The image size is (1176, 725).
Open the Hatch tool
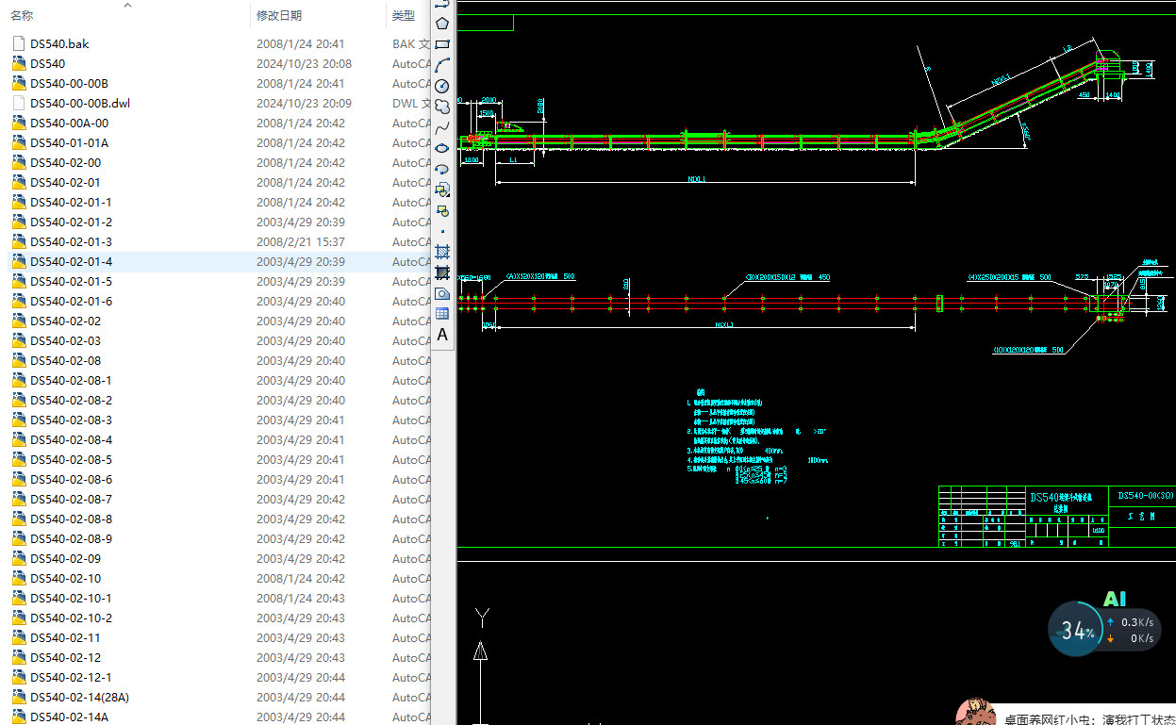point(441,252)
